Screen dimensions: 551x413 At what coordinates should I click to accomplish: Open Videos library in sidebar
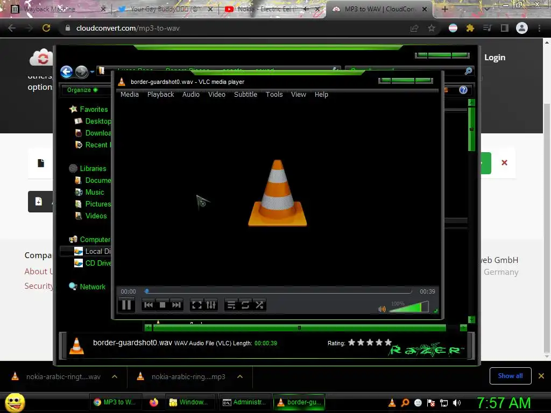[91, 216]
